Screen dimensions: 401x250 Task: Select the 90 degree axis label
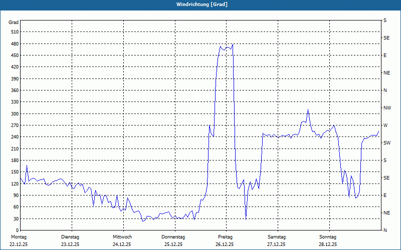click(x=15, y=195)
